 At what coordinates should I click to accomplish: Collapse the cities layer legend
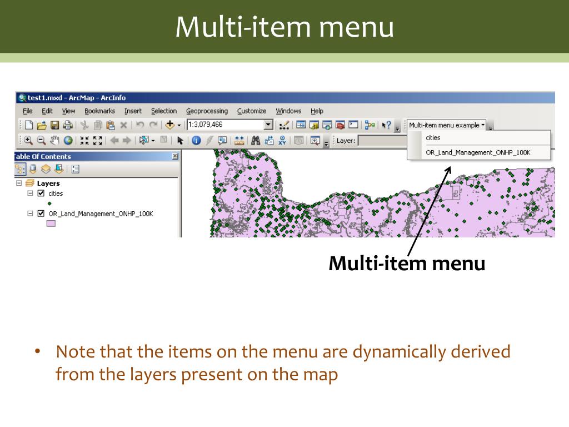pos(30,193)
